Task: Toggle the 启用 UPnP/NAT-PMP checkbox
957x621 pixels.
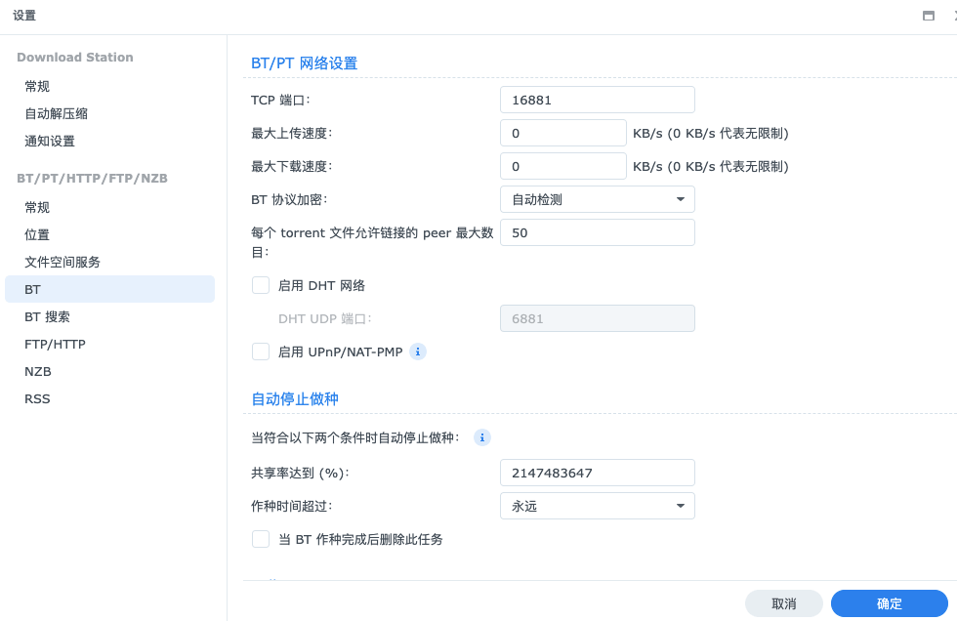Action: 261,352
